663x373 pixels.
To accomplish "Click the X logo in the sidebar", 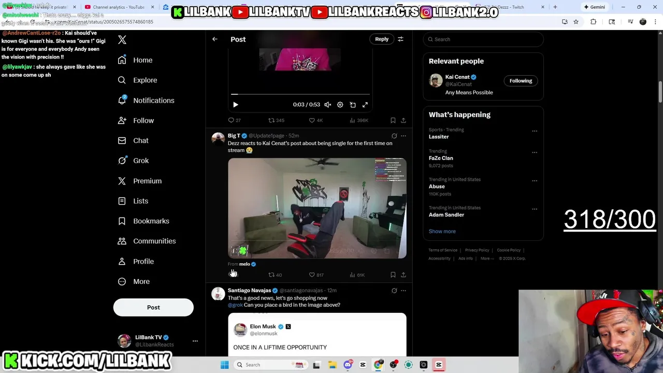I will (x=122, y=40).
